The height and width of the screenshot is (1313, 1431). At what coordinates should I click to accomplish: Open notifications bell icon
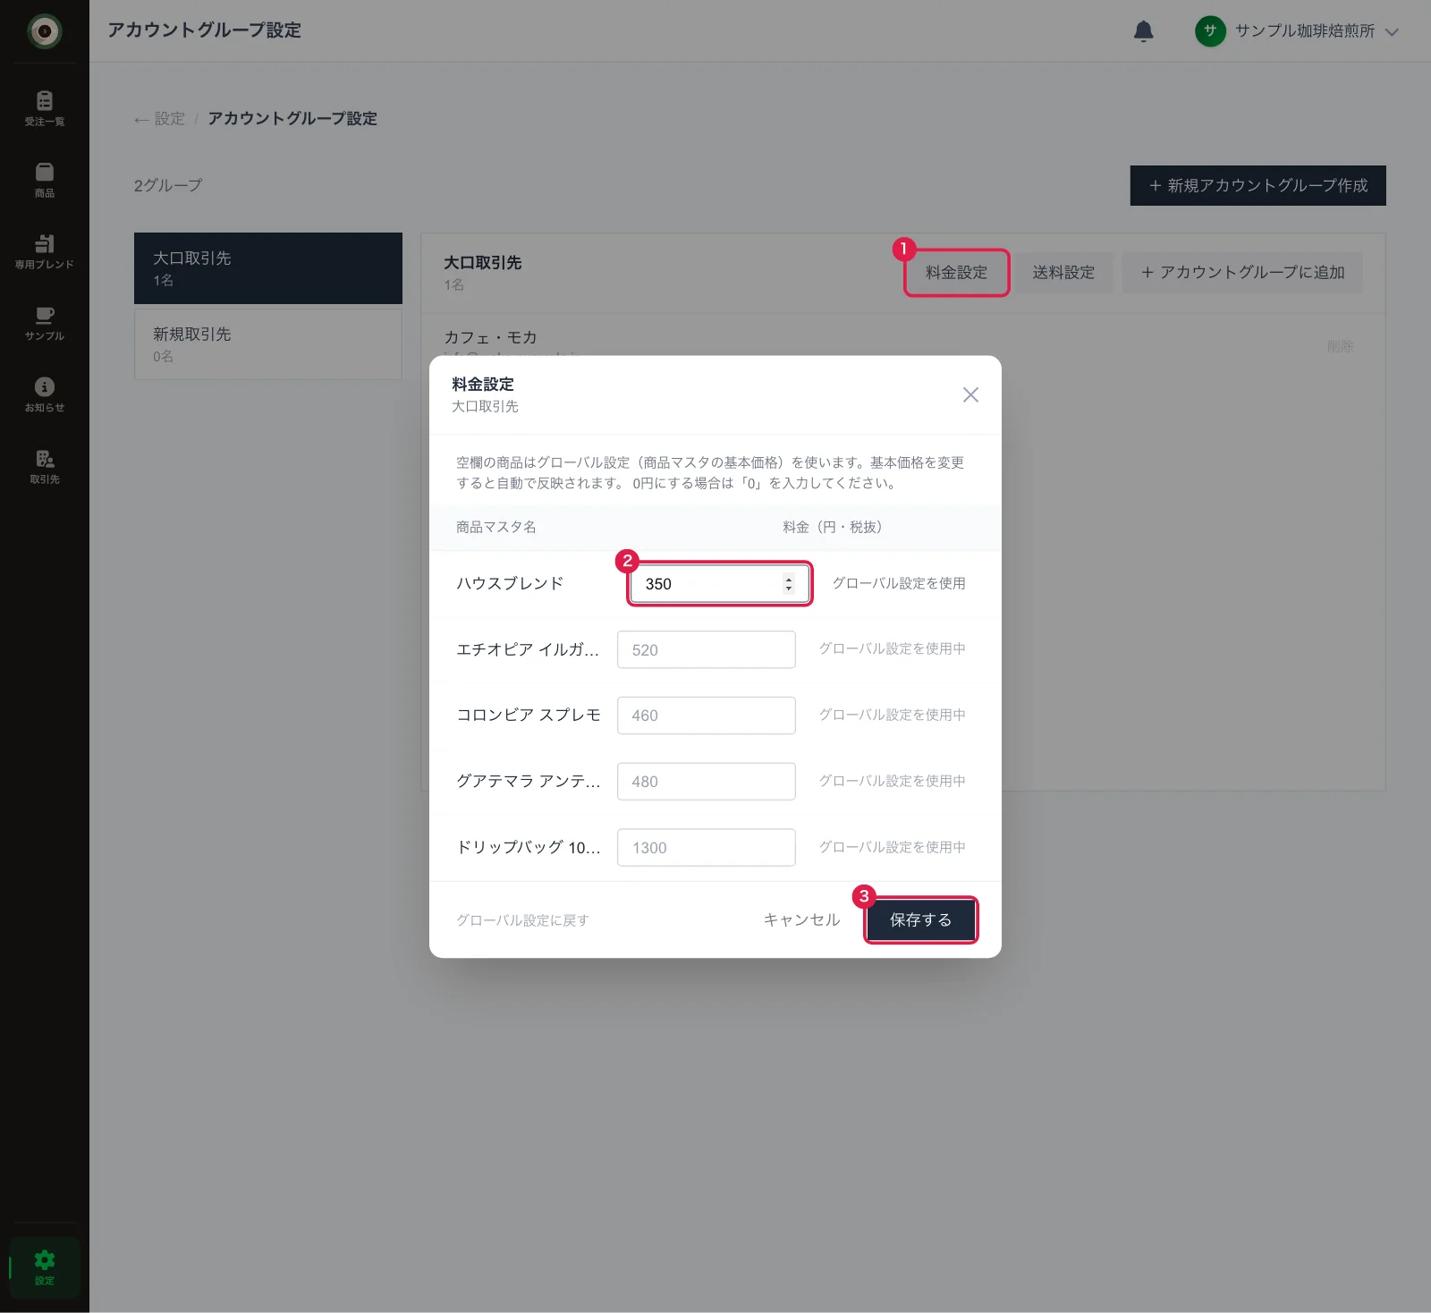click(x=1143, y=31)
